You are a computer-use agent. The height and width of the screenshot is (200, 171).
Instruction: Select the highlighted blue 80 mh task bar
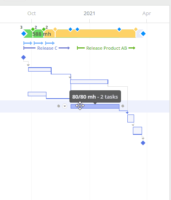95,106
